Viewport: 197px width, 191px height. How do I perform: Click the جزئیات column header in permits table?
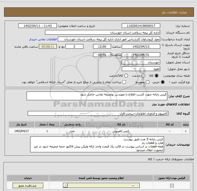coord(28,178)
